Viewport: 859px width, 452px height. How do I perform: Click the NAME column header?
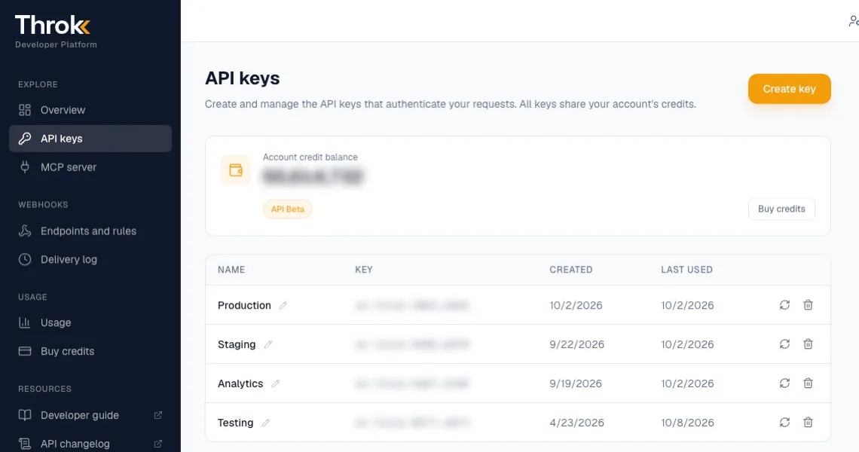(231, 270)
